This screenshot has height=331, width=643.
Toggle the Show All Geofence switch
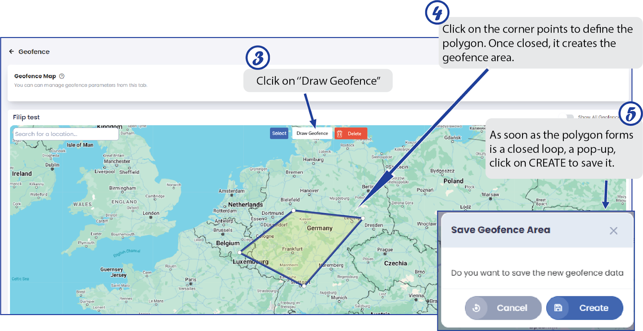(x=567, y=117)
